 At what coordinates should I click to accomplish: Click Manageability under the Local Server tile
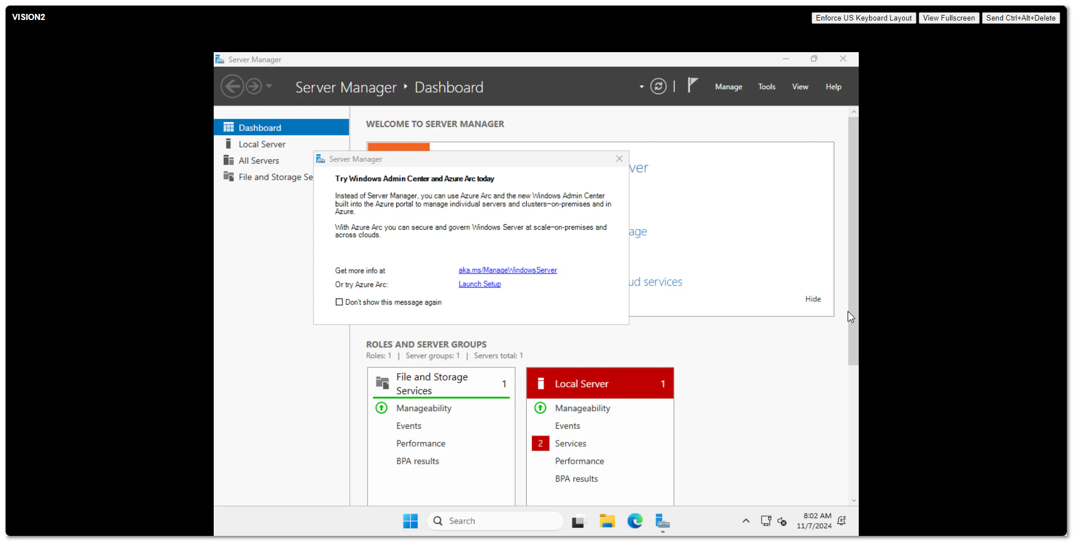coord(582,408)
